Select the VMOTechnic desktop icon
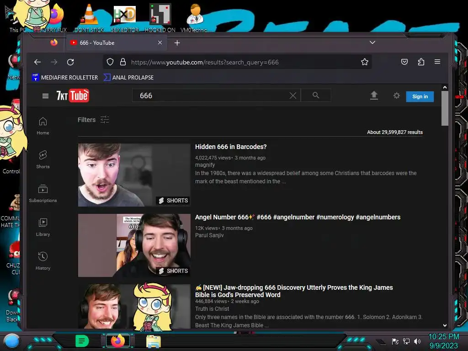This screenshot has height=351, width=468. [x=195, y=18]
